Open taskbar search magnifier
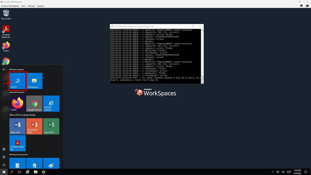311x175 pixels. 12,172
